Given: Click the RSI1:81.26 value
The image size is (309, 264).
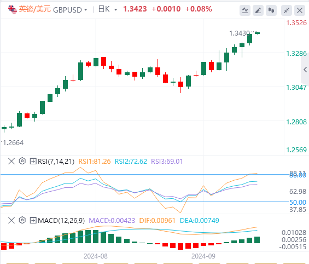Looking at the screenshot, I should pyautogui.click(x=95, y=162).
